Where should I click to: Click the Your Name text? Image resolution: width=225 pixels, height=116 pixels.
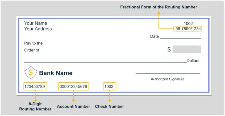pos(35,23)
